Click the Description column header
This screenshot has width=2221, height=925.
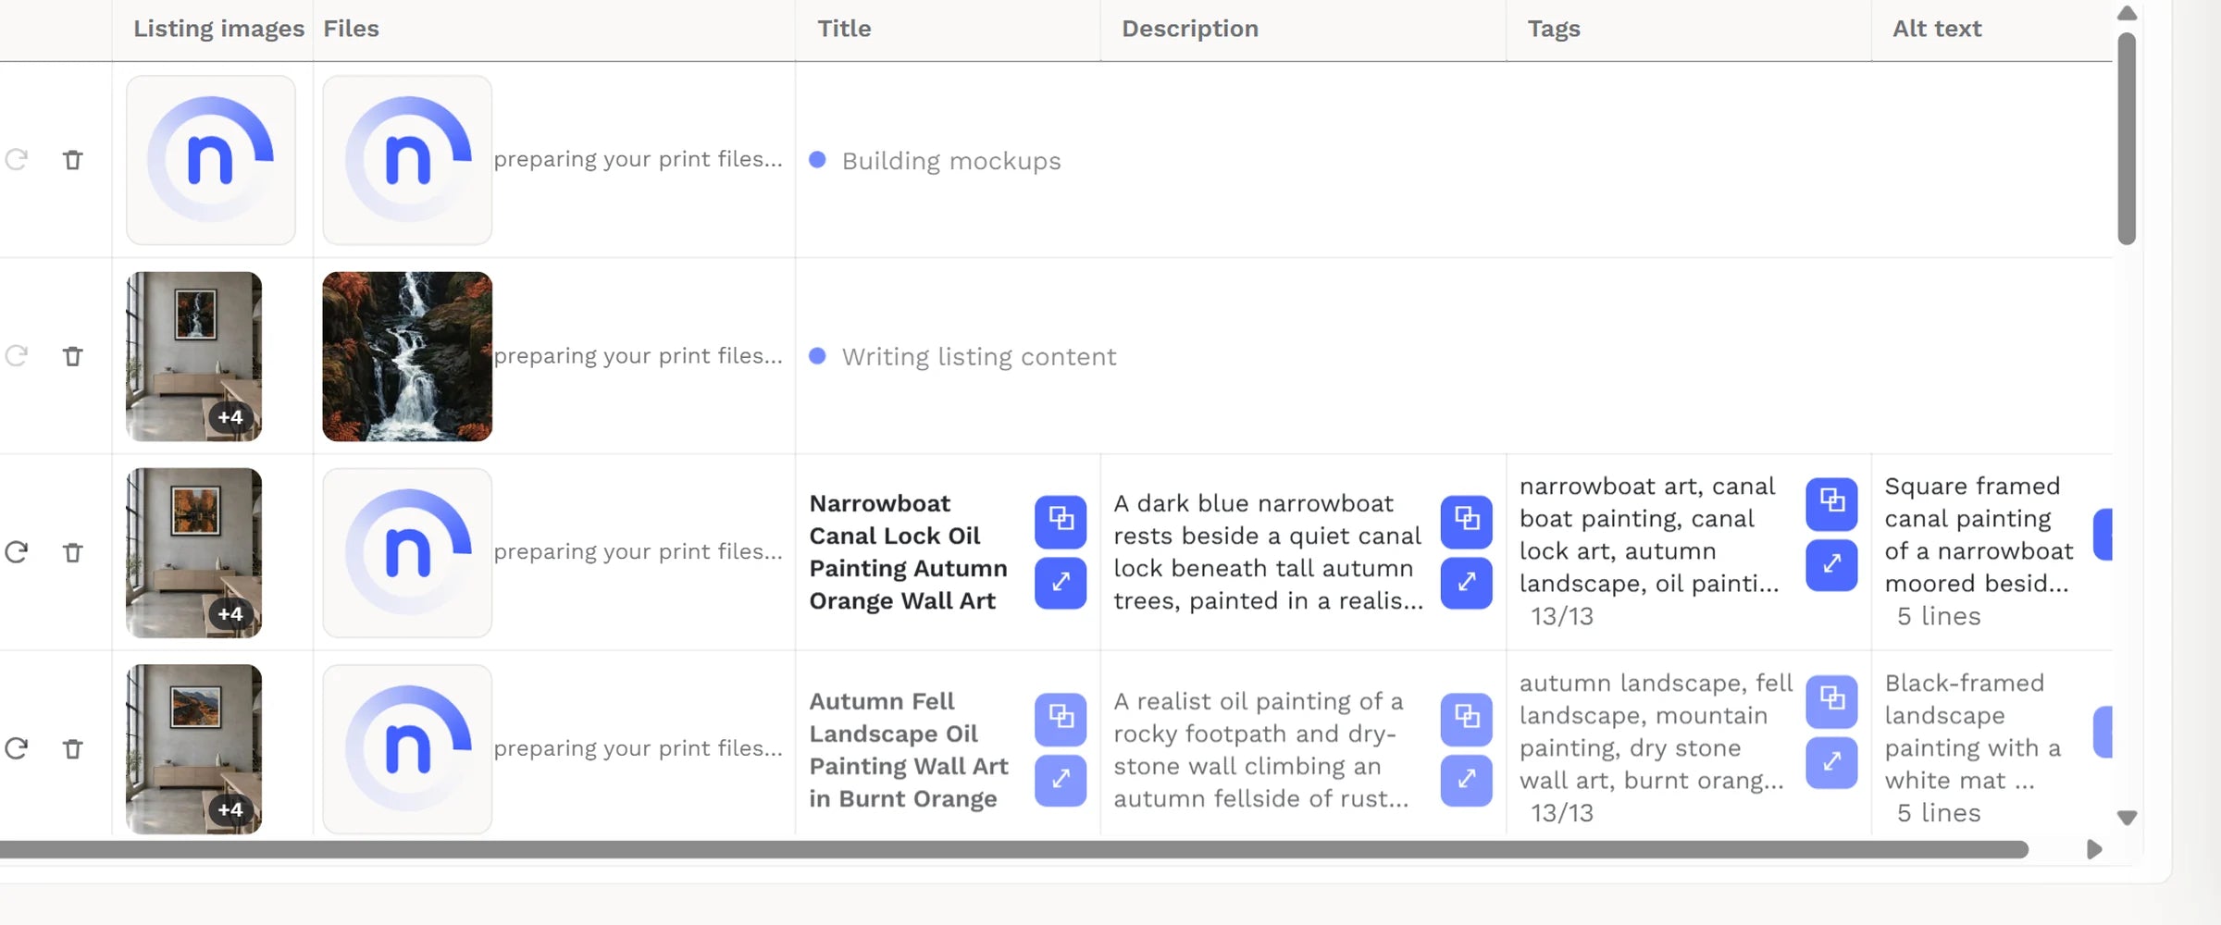1190,29
